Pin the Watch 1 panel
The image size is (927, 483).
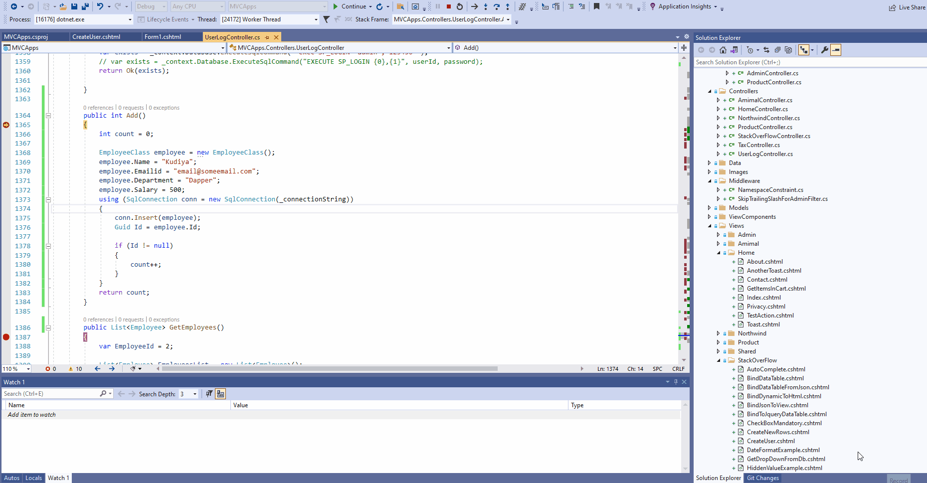pos(676,382)
